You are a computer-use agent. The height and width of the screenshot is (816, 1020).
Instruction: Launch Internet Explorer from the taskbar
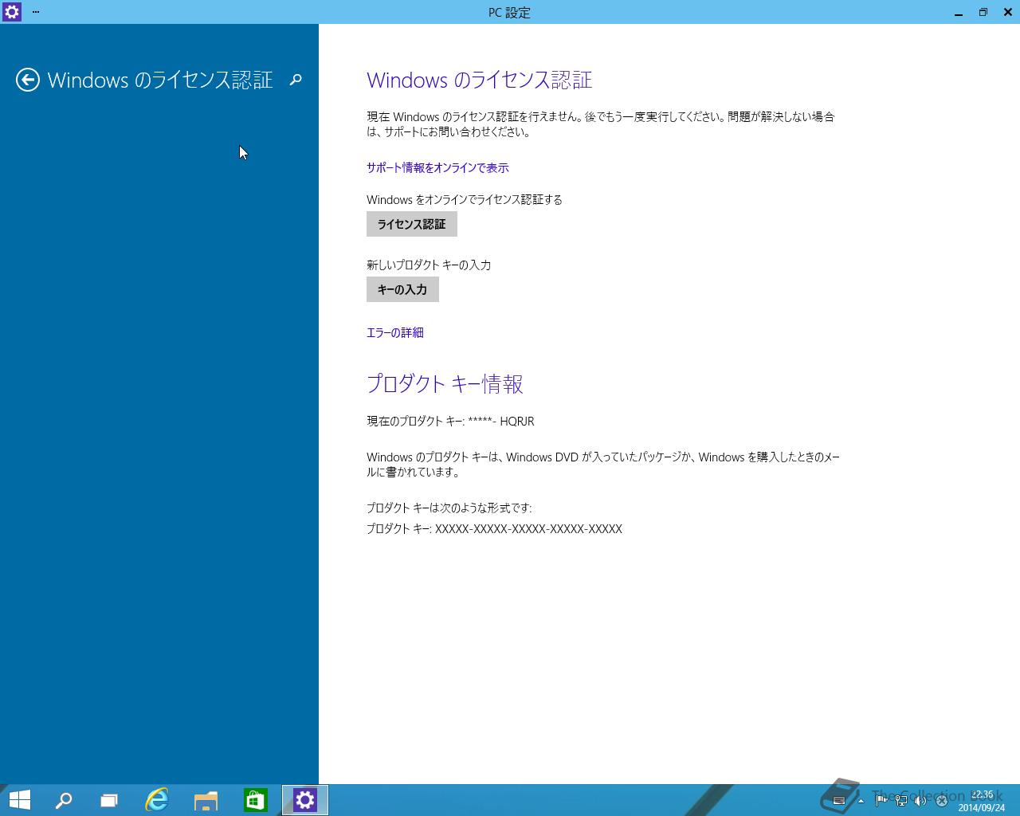tap(157, 800)
